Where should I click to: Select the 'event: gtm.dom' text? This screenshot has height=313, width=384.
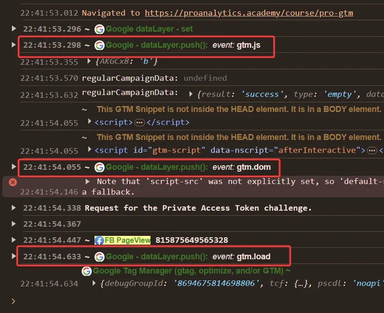pyautogui.click(x=241, y=167)
